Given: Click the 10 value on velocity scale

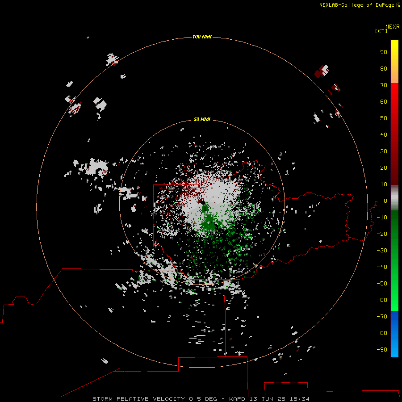Looking at the screenshot, I should [x=384, y=184].
